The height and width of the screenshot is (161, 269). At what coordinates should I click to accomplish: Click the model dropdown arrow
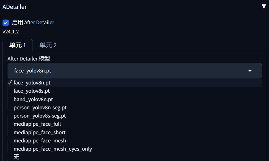(250, 71)
